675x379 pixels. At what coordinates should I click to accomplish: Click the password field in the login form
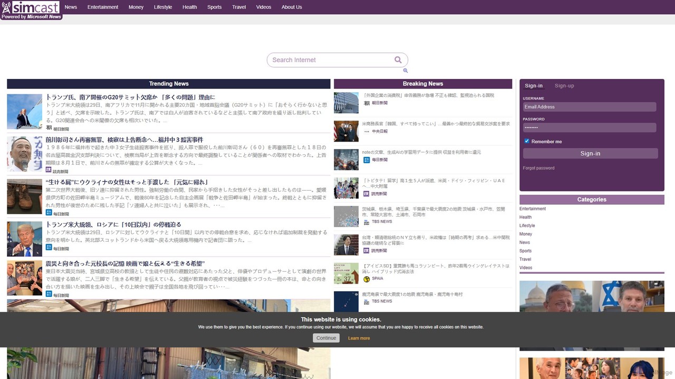coord(590,127)
